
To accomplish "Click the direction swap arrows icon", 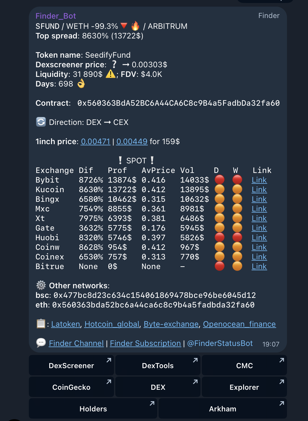I will (x=41, y=122).
